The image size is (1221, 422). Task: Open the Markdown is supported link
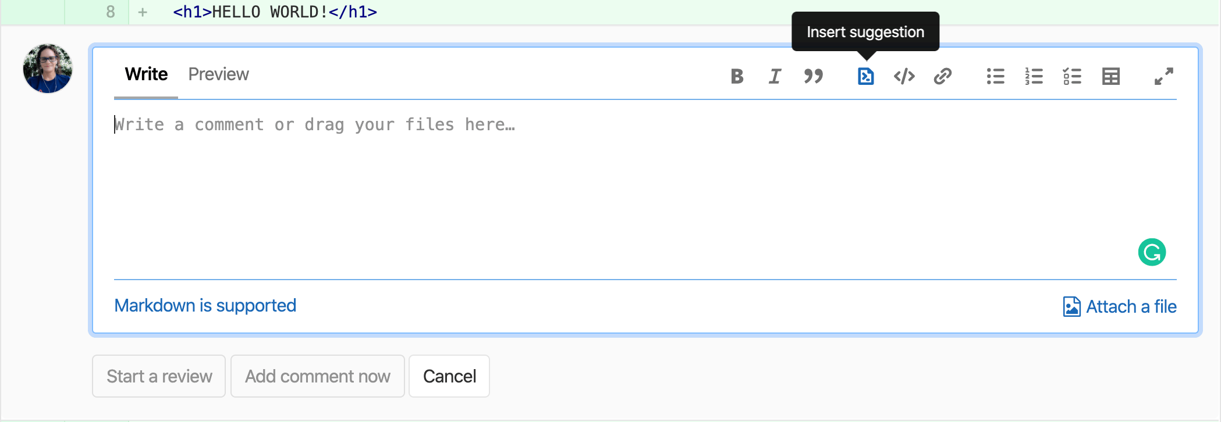click(x=205, y=306)
